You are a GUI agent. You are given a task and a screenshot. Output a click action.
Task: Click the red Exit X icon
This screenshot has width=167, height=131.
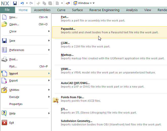click(4, 123)
